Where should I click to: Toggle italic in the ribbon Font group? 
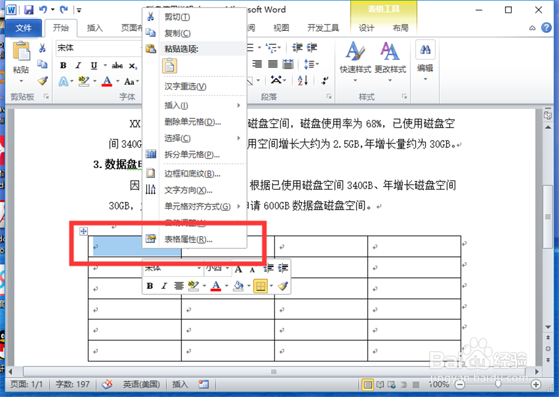point(77,65)
